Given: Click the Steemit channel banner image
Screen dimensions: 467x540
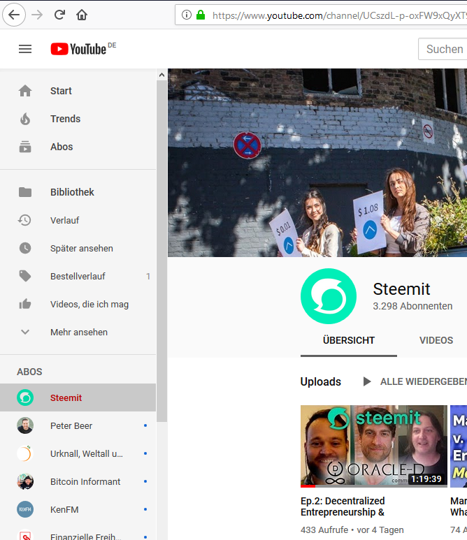Looking at the screenshot, I should pyautogui.click(x=317, y=163).
